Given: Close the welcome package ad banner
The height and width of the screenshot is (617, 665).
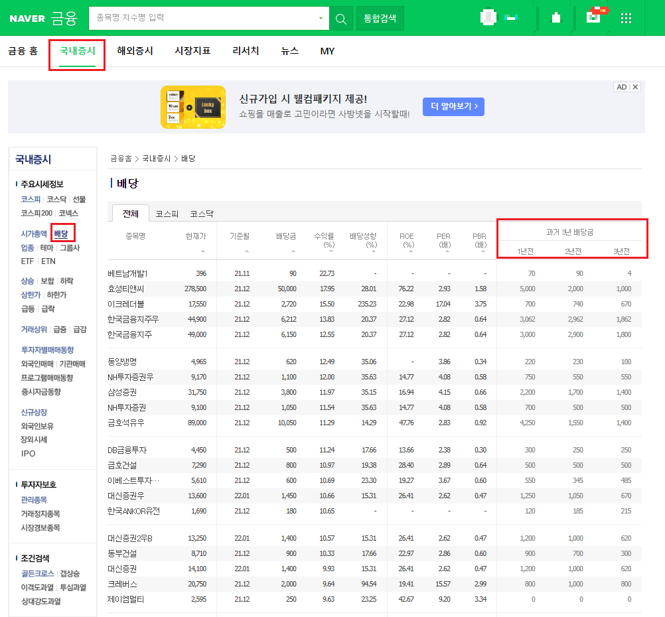Looking at the screenshot, I should point(635,86).
